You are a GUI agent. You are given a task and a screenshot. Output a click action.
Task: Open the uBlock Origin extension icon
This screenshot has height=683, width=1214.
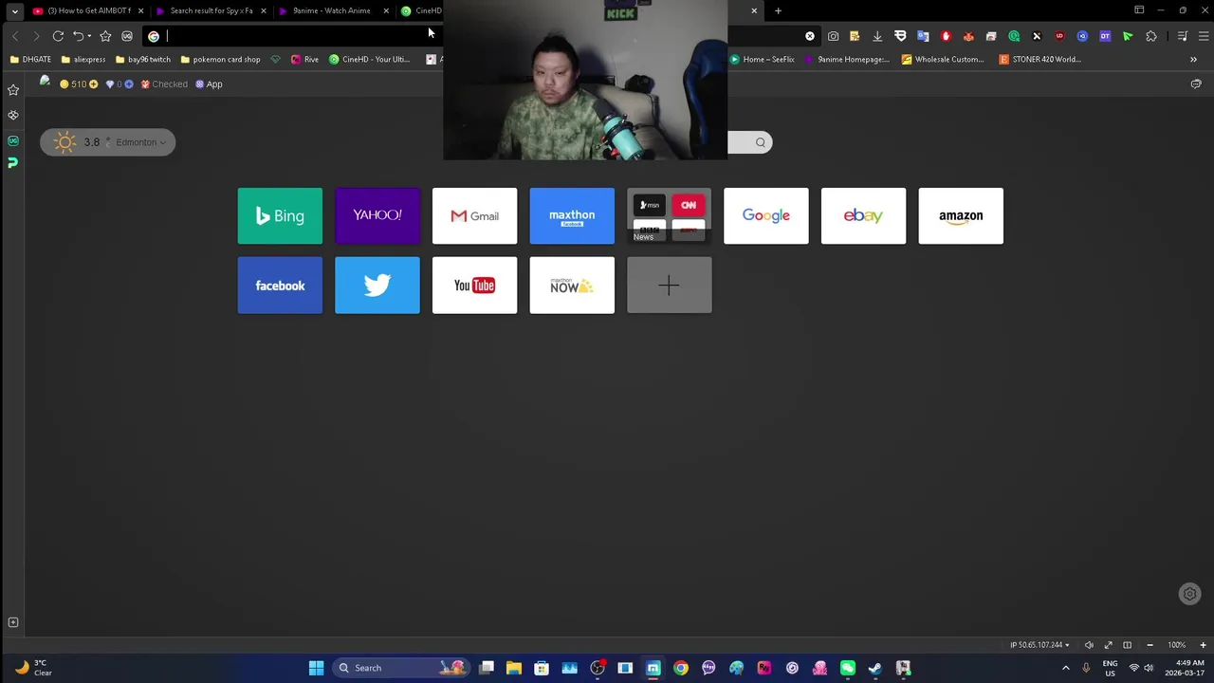(x=1059, y=36)
